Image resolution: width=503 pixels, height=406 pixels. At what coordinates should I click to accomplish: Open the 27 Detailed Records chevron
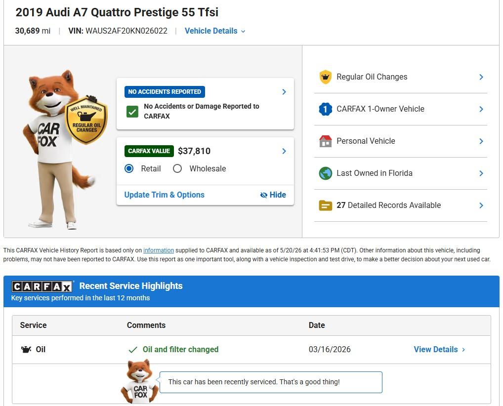click(481, 205)
